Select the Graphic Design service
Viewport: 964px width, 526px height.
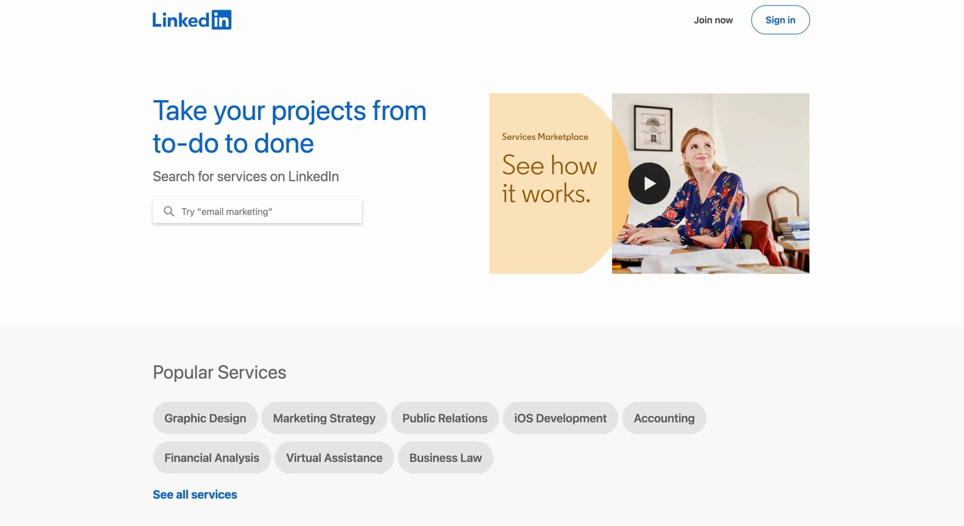click(x=205, y=418)
